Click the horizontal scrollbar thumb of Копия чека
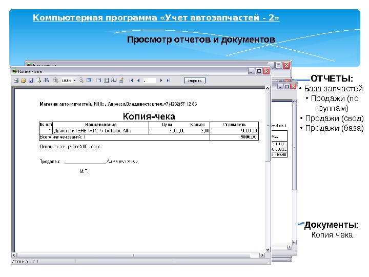The width and height of the screenshot is (369, 277). [133, 255]
